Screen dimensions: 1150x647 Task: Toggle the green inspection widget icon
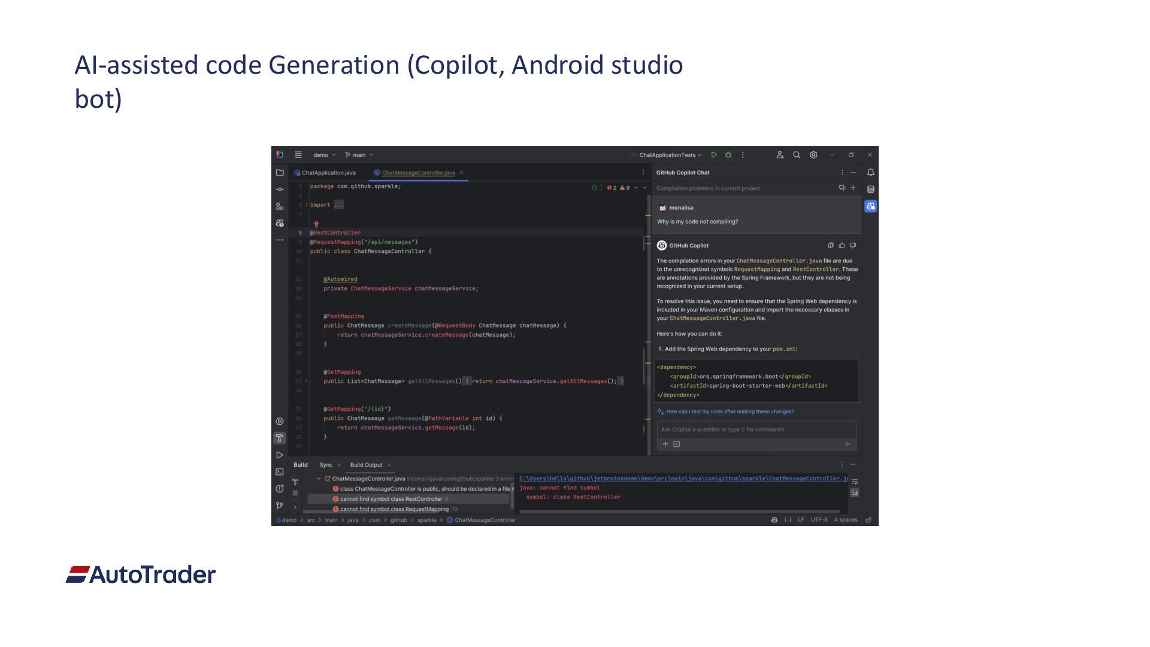click(x=594, y=188)
